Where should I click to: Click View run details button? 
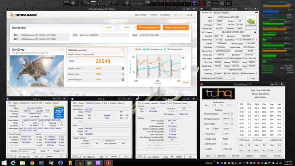click(148, 28)
